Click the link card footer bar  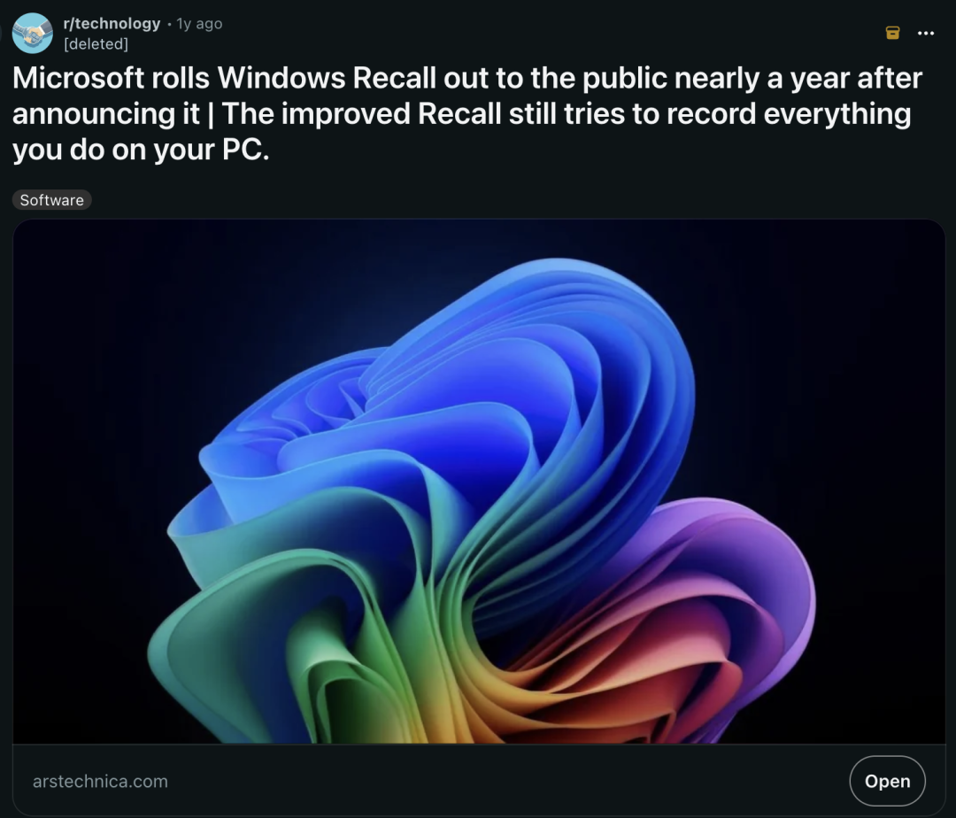pos(479,781)
